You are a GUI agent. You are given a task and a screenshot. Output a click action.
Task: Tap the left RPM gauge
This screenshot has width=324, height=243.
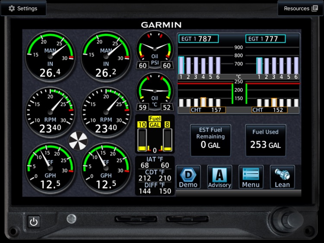click(x=50, y=112)
